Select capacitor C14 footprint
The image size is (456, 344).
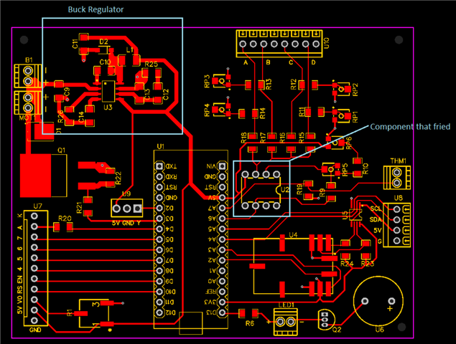[90, 116]
